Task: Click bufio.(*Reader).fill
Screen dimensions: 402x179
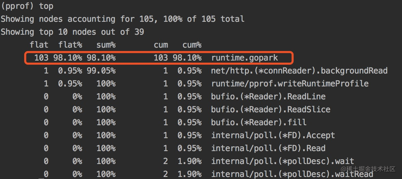Action: click(259, 122)
